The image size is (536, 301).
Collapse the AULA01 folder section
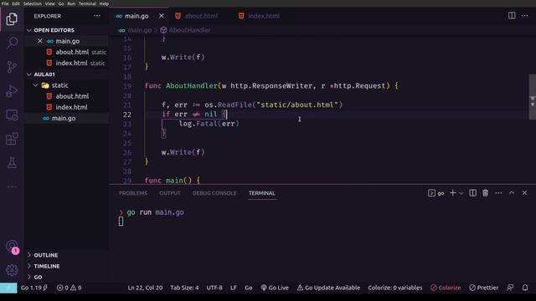[29, 74]
